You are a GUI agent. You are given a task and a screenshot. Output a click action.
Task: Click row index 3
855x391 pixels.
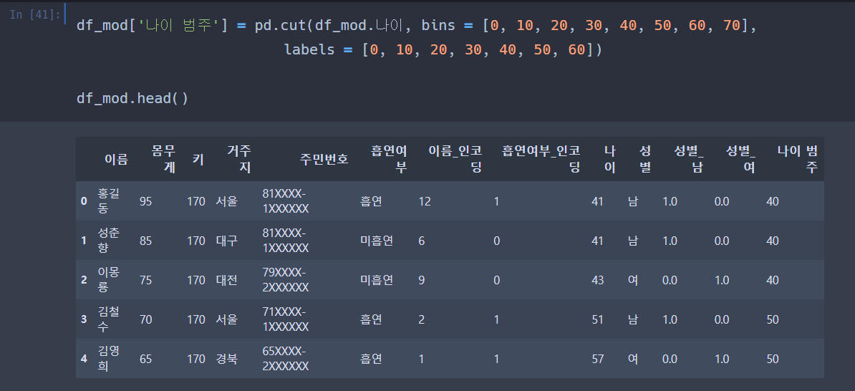(x=84, y=319)
